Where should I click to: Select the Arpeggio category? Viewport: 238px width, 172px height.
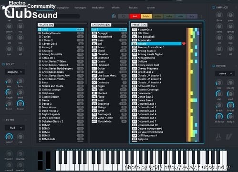click(x=109, y=33)
